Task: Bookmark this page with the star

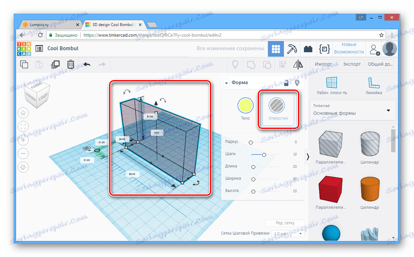Action: [x=381, y=35]
